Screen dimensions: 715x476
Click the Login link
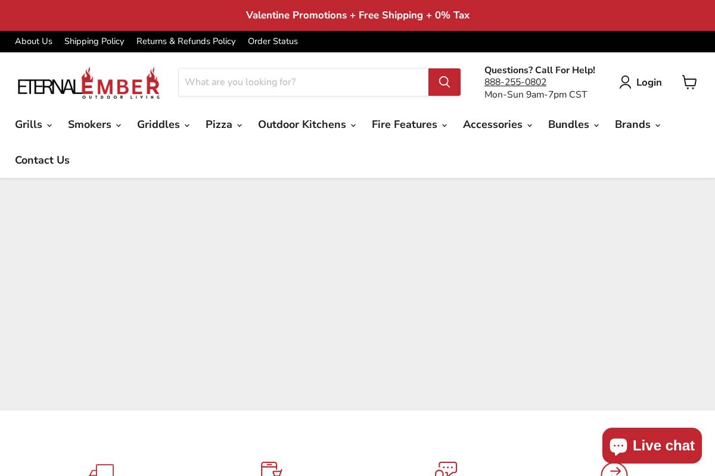tap(641, 83)
